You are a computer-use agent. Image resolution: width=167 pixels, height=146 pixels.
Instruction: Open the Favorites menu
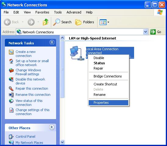42,12
